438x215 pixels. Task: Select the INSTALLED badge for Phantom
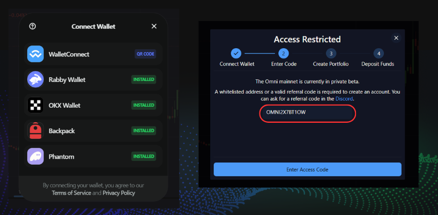coord(144,157)
